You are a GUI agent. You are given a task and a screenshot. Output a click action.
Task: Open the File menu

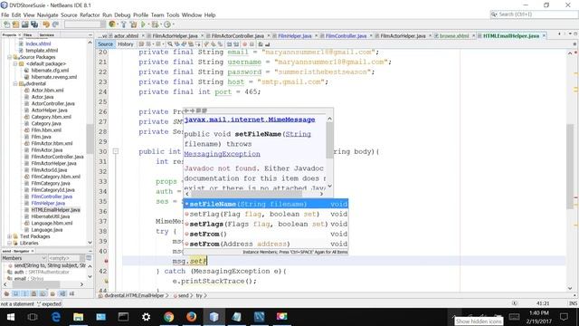click(5, 14)
